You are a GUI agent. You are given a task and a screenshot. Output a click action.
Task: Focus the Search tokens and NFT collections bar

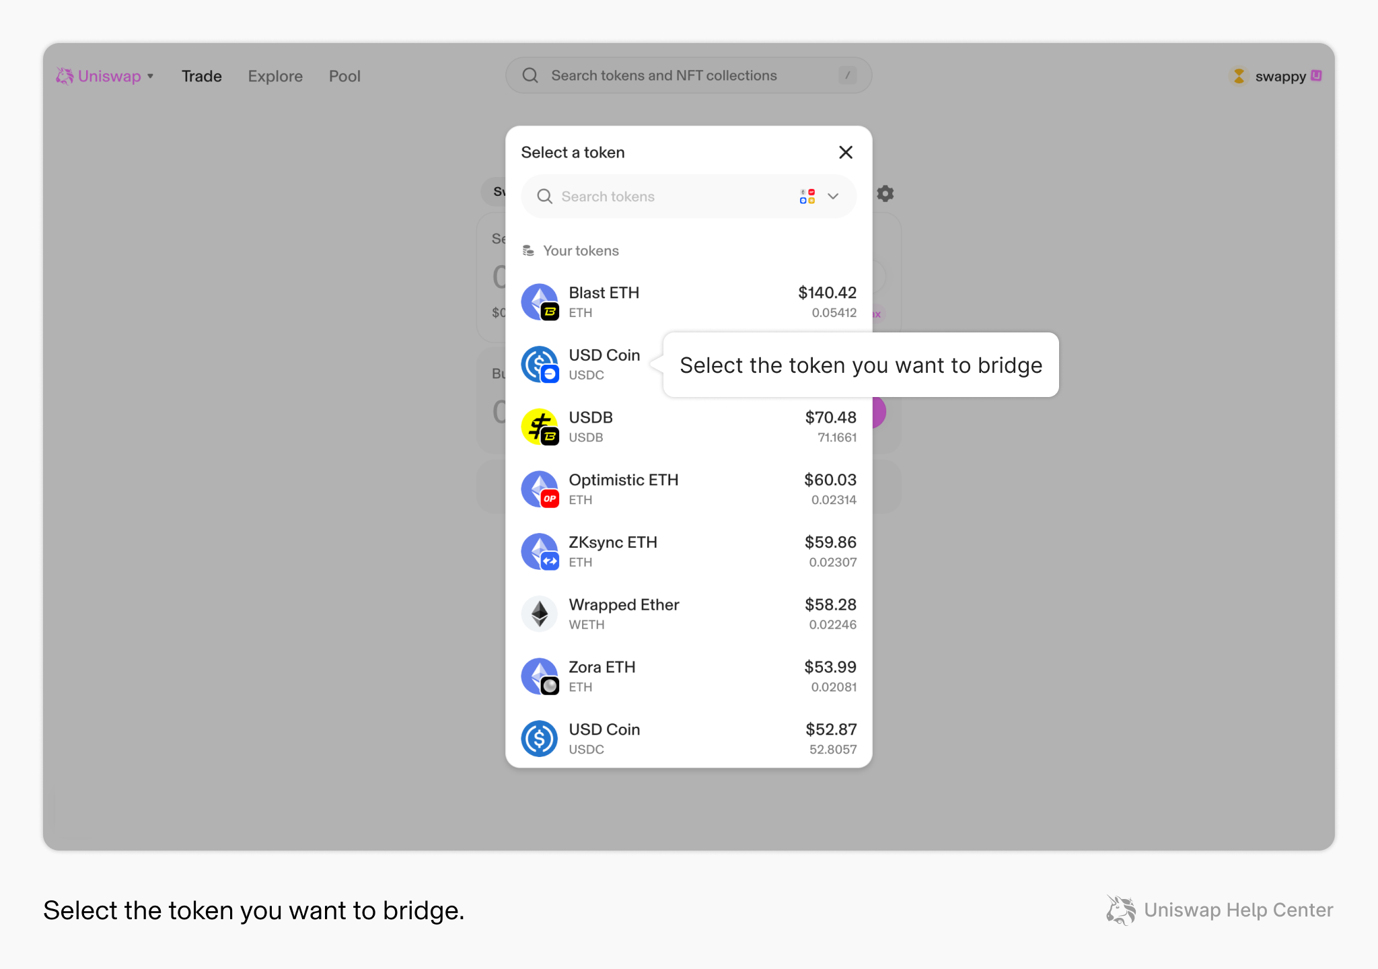(688, 75)
